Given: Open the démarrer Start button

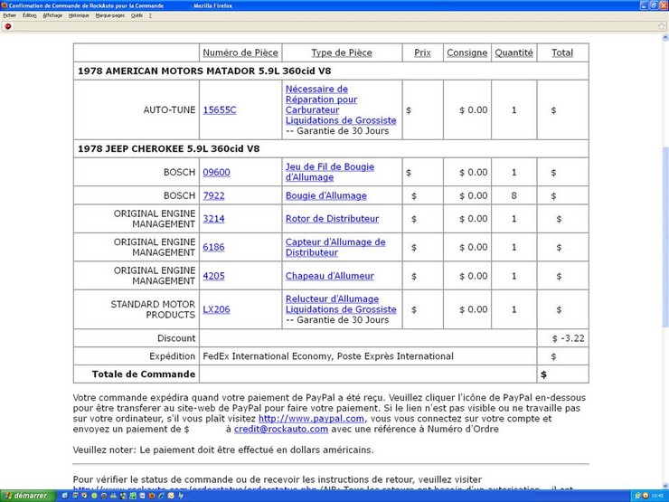Looking at the screenshot, I should [28, 496].
